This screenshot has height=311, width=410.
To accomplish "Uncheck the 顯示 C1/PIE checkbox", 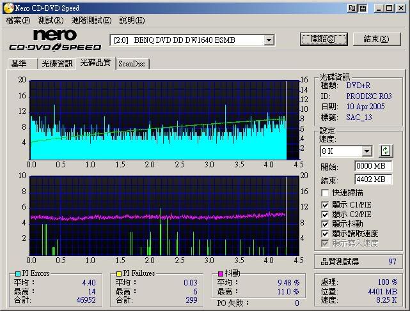I will pyautogui.click(x=326, y=205).
